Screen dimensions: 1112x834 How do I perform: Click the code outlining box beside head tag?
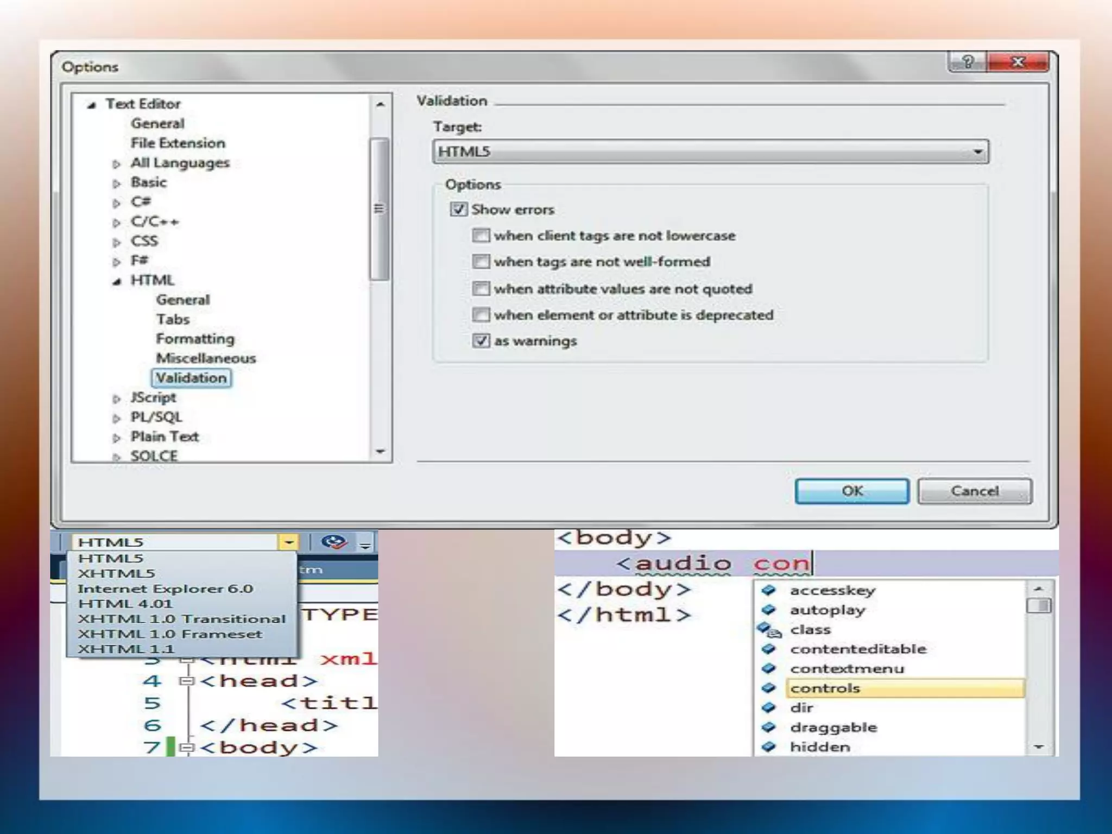(x=186, y=681)
